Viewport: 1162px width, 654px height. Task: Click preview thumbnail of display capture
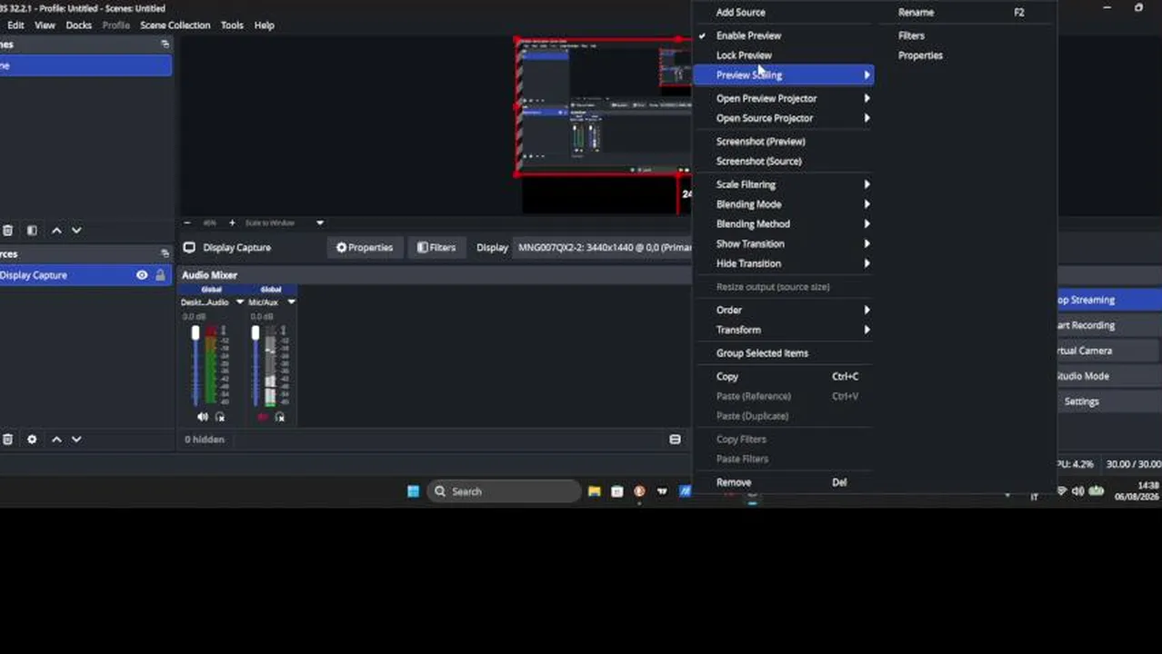point(605,107)
